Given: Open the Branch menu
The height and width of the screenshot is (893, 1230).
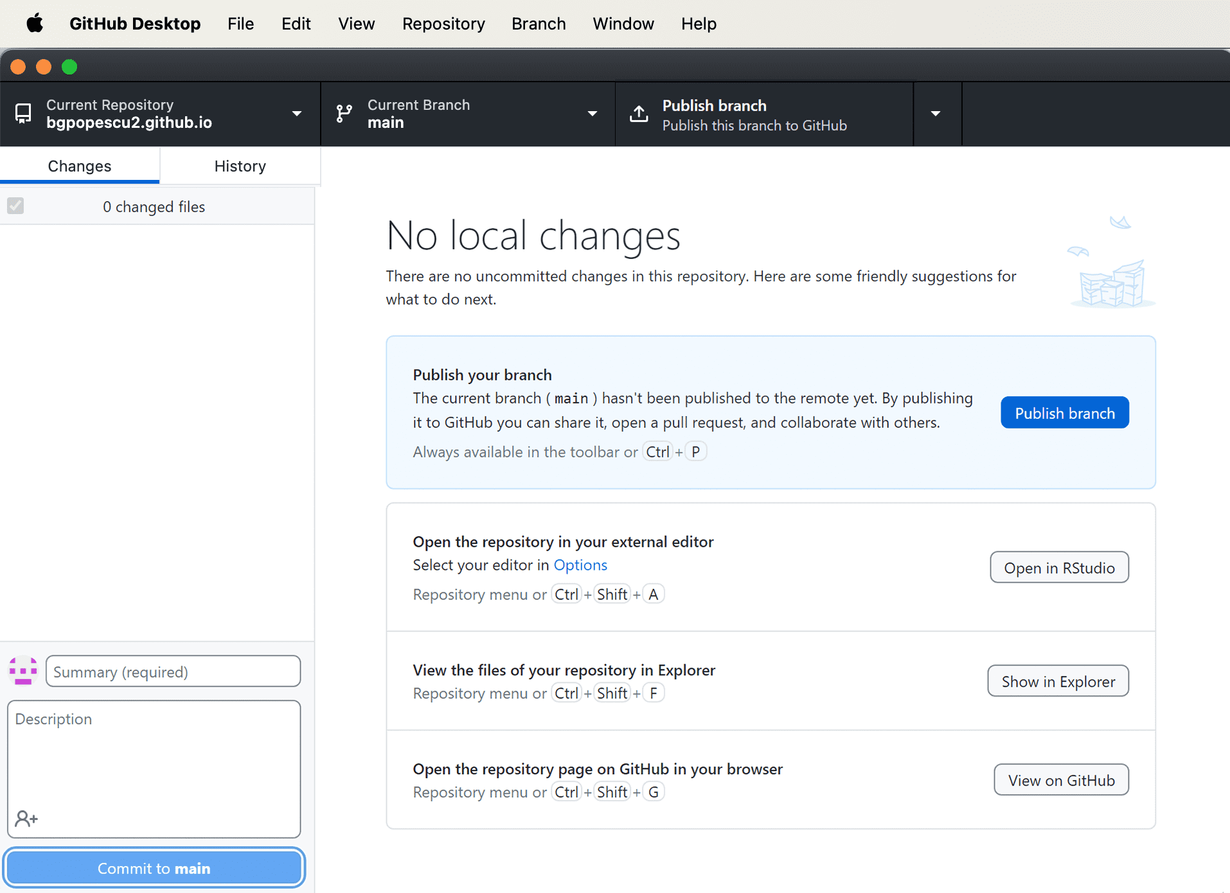Looking at the screenshot, I should (x=539, y=24).
